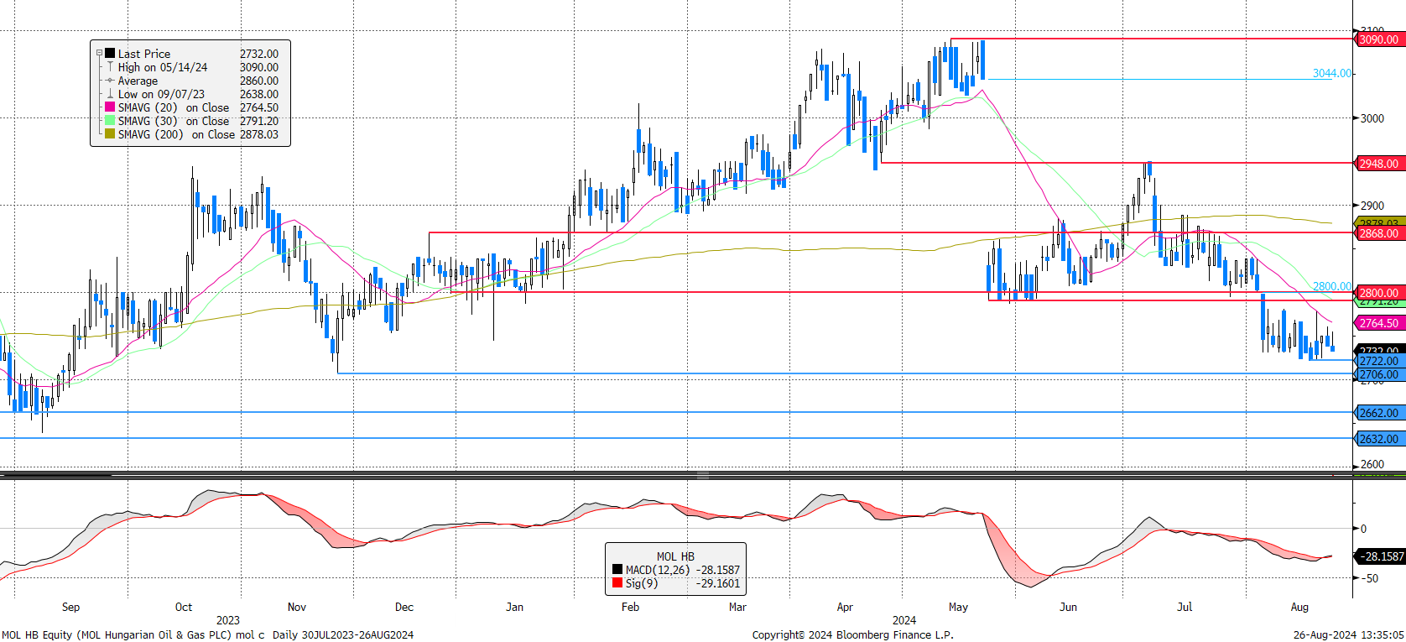Click the High marker icon in legend

tap(110, 66)
